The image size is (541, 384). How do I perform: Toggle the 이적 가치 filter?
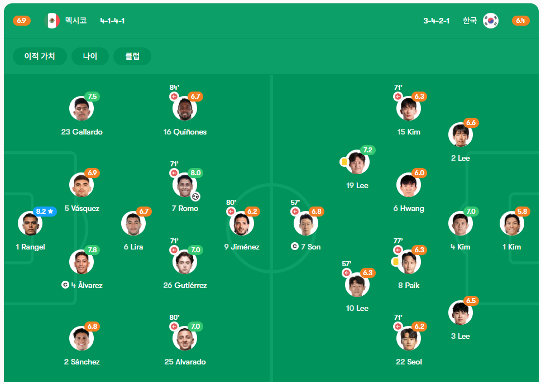coord(40,56)
